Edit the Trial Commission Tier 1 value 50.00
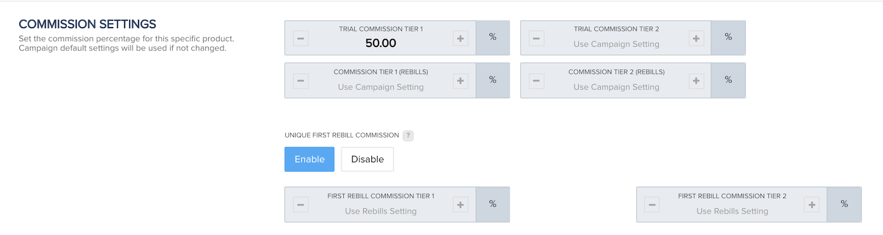The image size is (883, 235). (x=381, y=43)
